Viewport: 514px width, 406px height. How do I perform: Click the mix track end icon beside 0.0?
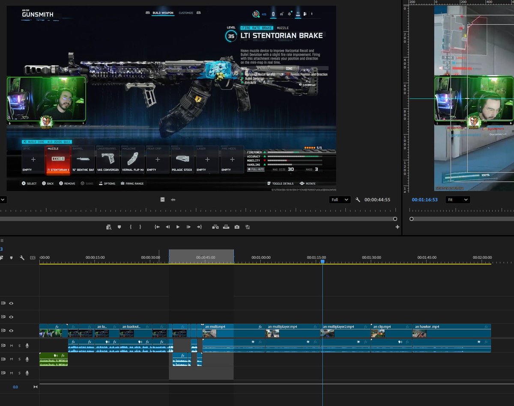point(36,387)
